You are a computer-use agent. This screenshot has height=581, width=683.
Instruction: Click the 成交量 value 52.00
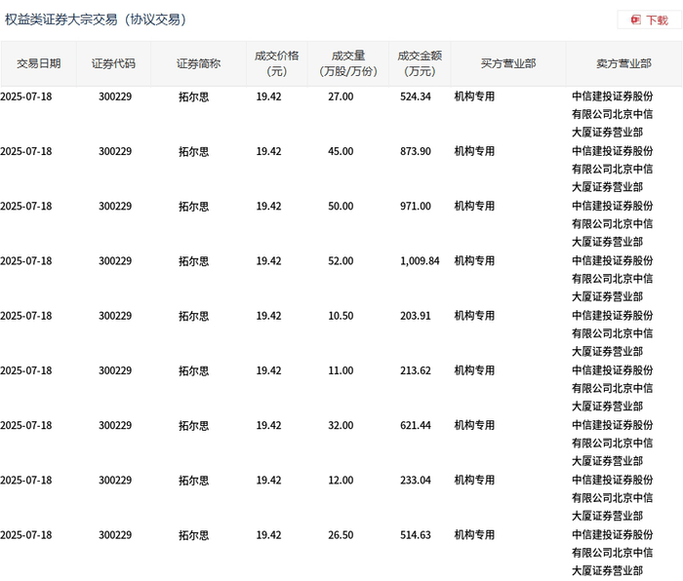341,261
